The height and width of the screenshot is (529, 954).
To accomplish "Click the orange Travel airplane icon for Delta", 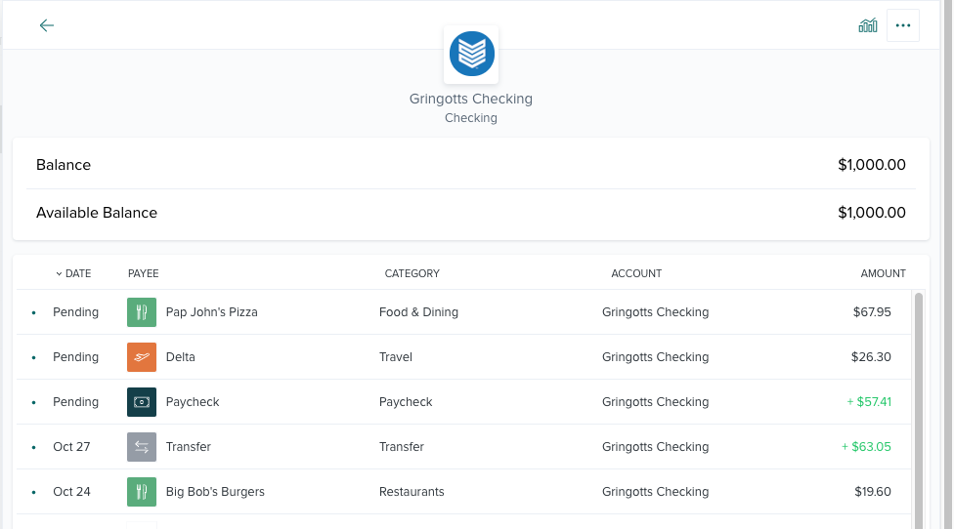I will point(142,357).
